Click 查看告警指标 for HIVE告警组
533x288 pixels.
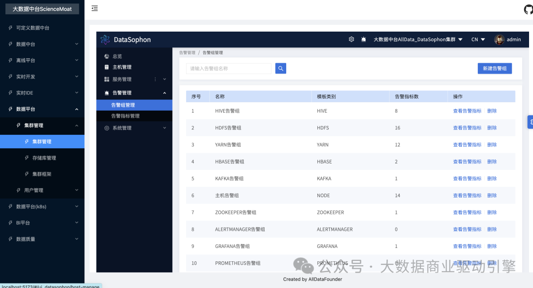(467, 111)
